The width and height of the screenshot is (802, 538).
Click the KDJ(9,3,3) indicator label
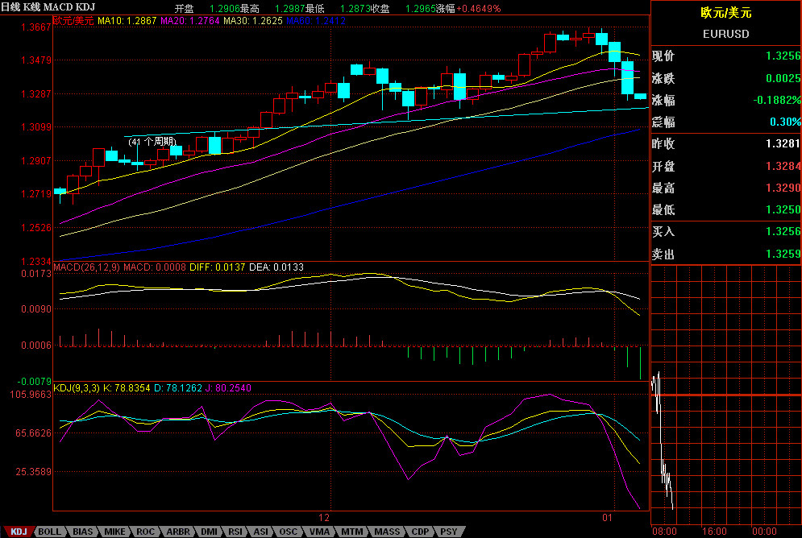pos(77,387)
